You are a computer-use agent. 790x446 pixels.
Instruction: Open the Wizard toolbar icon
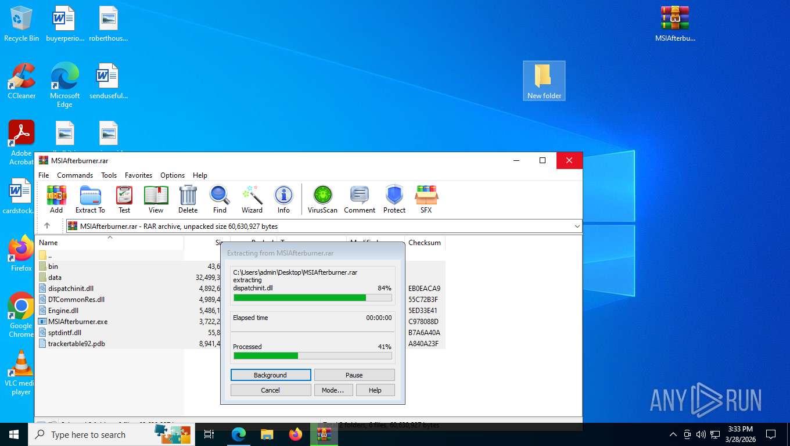point(252,199)
